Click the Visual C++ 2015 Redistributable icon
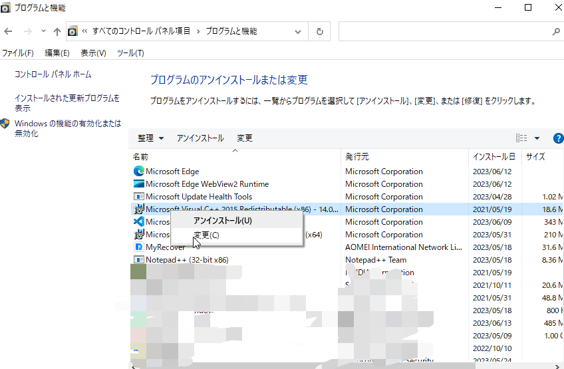 coord(139,209)
